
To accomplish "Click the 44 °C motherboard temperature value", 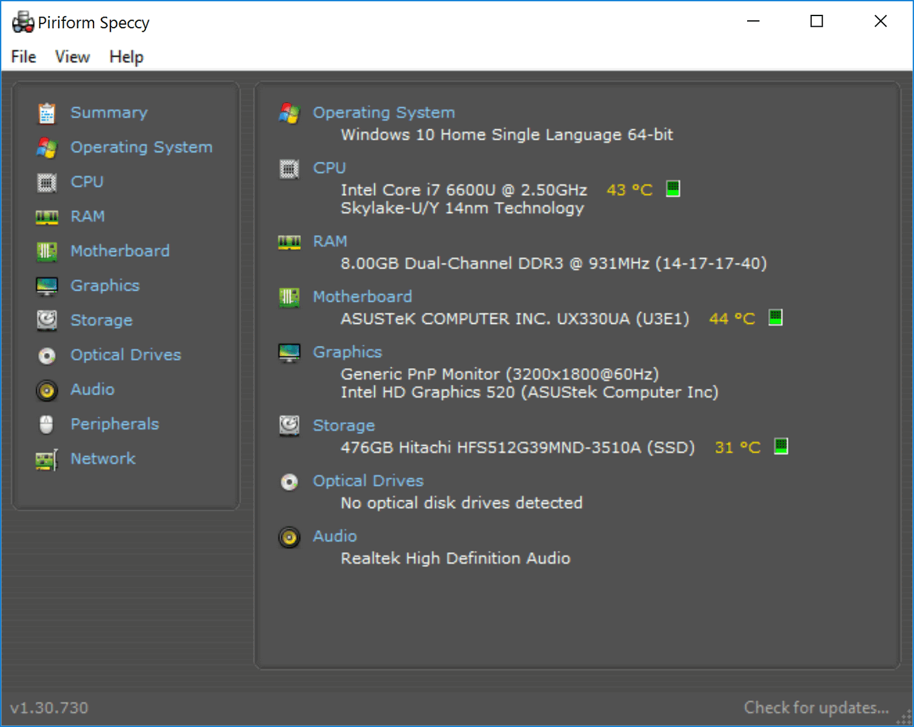I will click(732, 318).
